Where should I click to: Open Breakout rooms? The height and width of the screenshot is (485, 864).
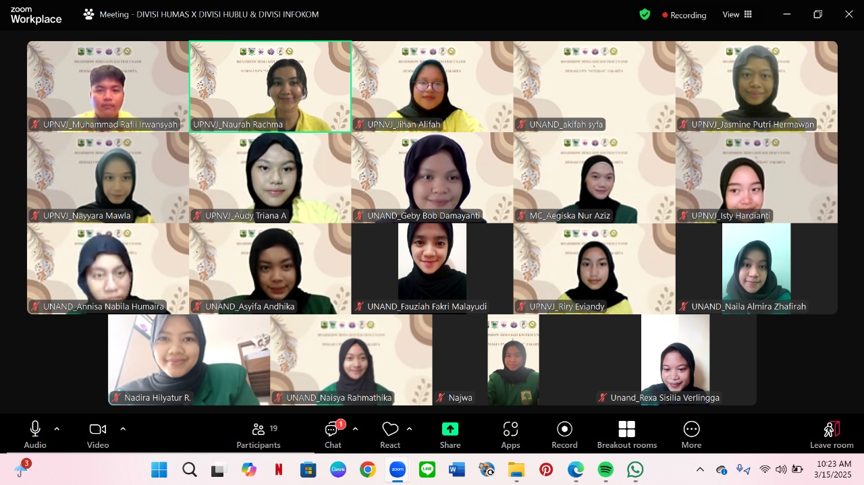tap(626, 434)
